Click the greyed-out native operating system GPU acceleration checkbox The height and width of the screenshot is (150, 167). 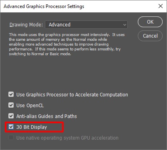(x=11, y=138)
